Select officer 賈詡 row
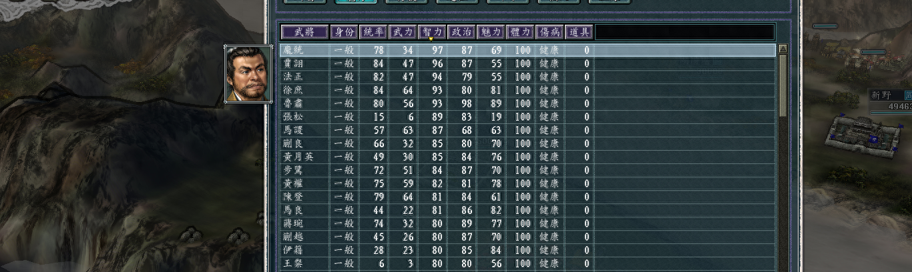The image size is (912, 272). pyautogui.click(x=527, y=63)
